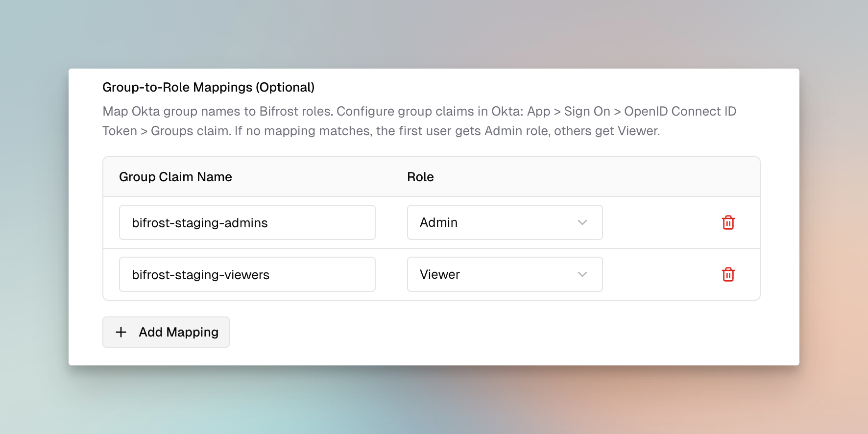Click the Group Claim Name column header
This screenshot has width=868, height=434.
[x=175, y=177]
